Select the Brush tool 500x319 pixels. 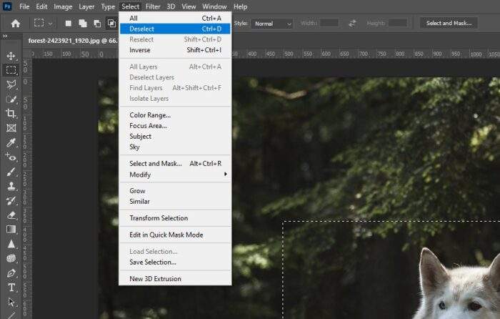pos(11,172)
